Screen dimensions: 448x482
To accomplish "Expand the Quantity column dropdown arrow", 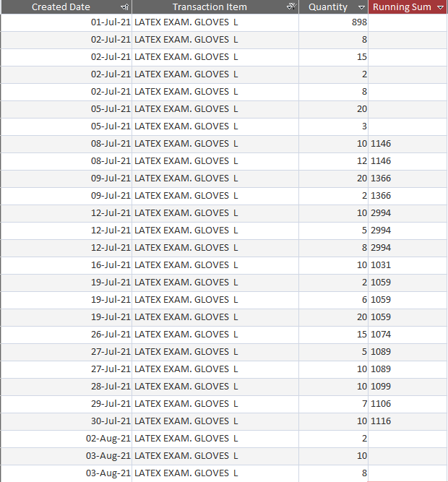I will click(362, 7).
